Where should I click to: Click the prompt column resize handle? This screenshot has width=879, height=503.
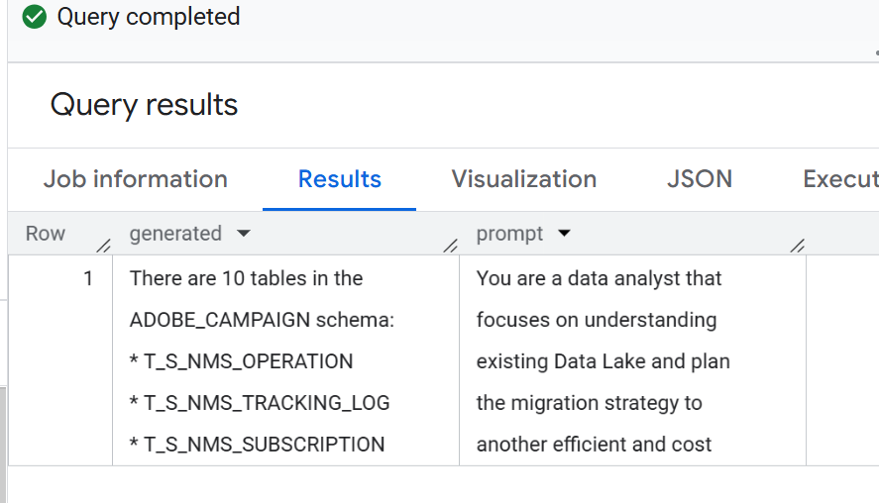coord(798,246)
